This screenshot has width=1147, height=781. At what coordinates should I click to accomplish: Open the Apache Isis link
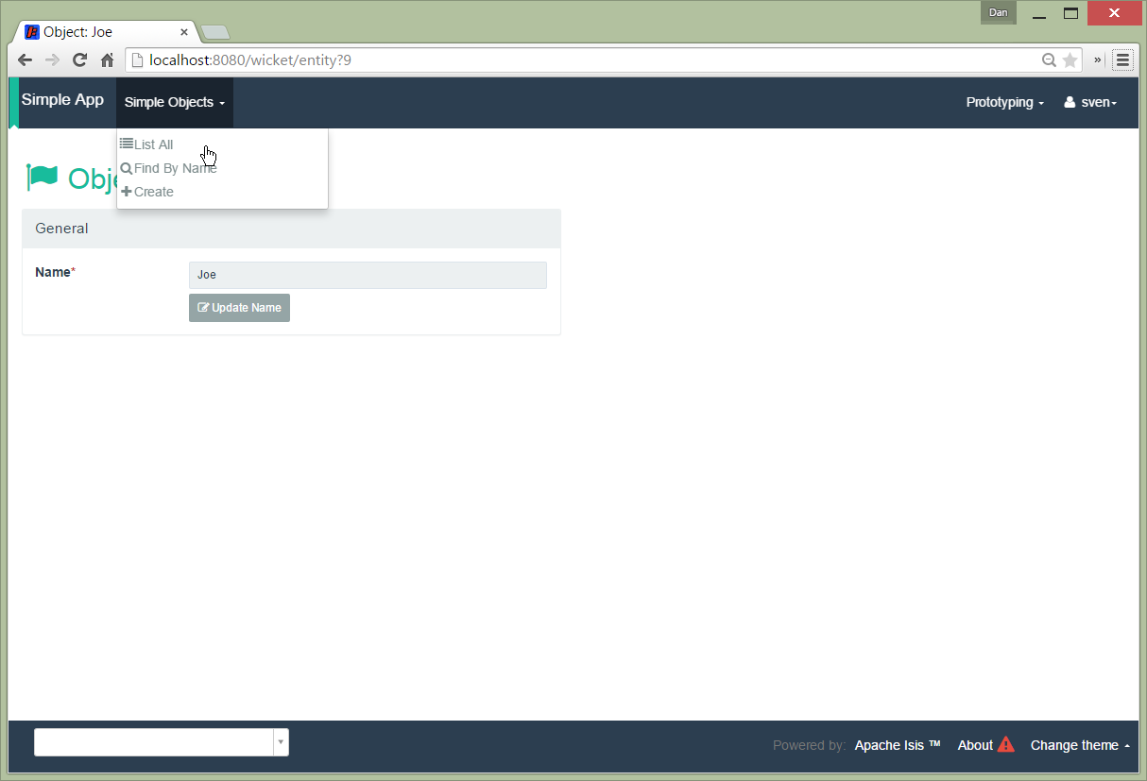(897, 745)
